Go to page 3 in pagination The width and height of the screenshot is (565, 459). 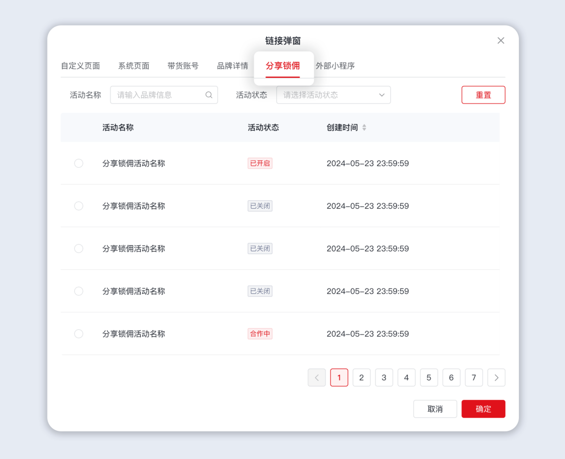[384, 377]
